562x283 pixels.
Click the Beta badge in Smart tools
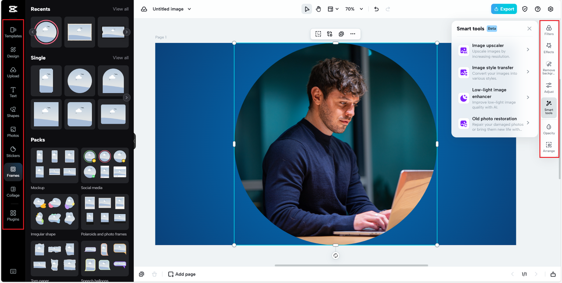coord(492,28)
